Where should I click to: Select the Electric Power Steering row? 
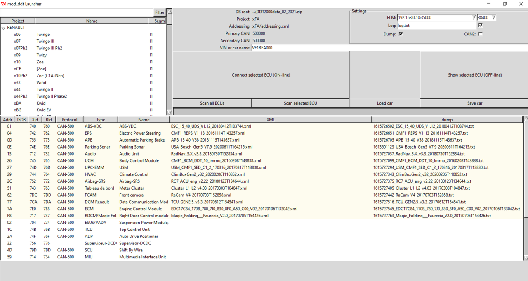click(262, 133)
